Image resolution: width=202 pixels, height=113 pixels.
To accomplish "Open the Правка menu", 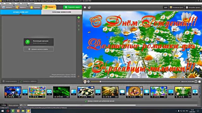I will pos(7,3).
